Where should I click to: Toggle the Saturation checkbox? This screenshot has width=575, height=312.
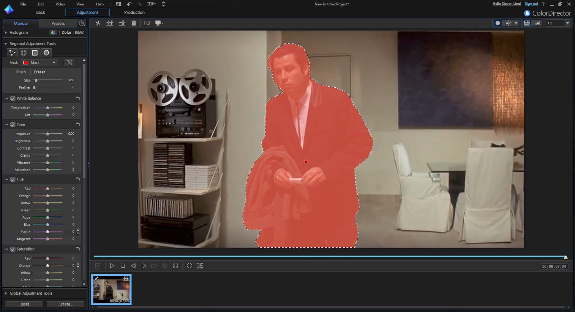click(13, 249)
